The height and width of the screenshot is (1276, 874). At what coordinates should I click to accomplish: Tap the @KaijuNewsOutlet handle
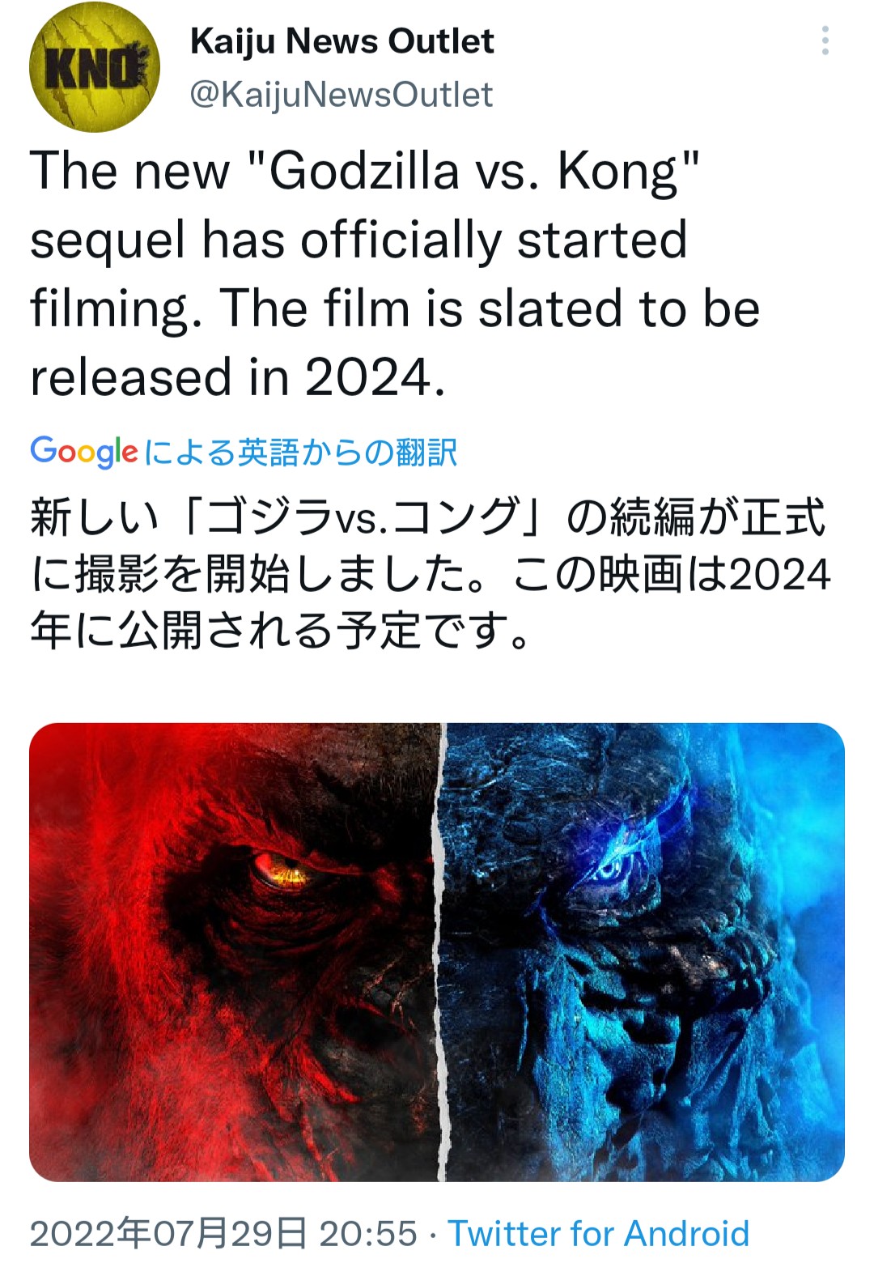coord(341,95)
